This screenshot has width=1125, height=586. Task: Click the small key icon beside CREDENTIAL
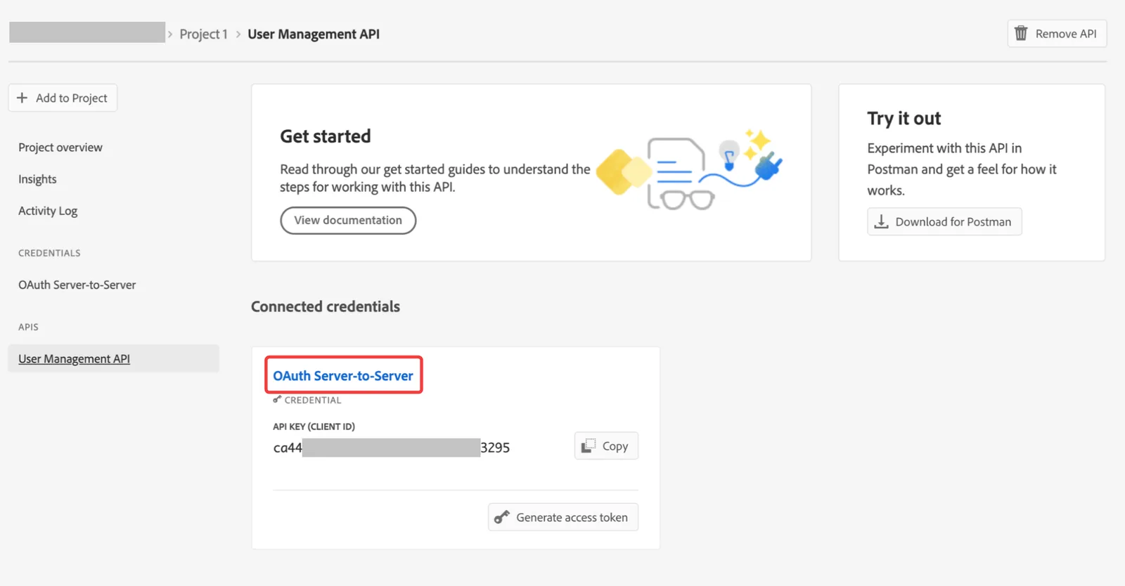[x=277, y=400]
